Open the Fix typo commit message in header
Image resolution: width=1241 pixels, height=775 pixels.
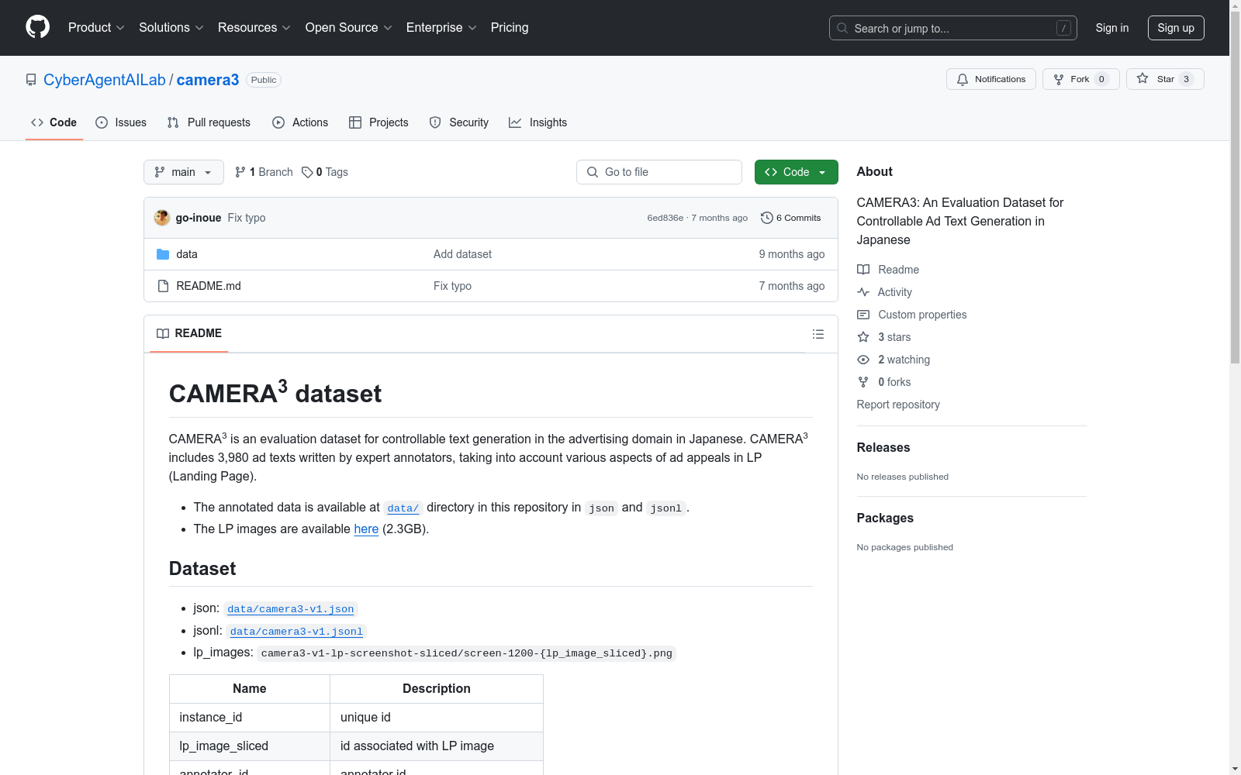point(247,218)
